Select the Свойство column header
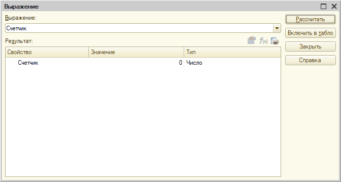Screen dimensions: 341x182 coord(47,52)
